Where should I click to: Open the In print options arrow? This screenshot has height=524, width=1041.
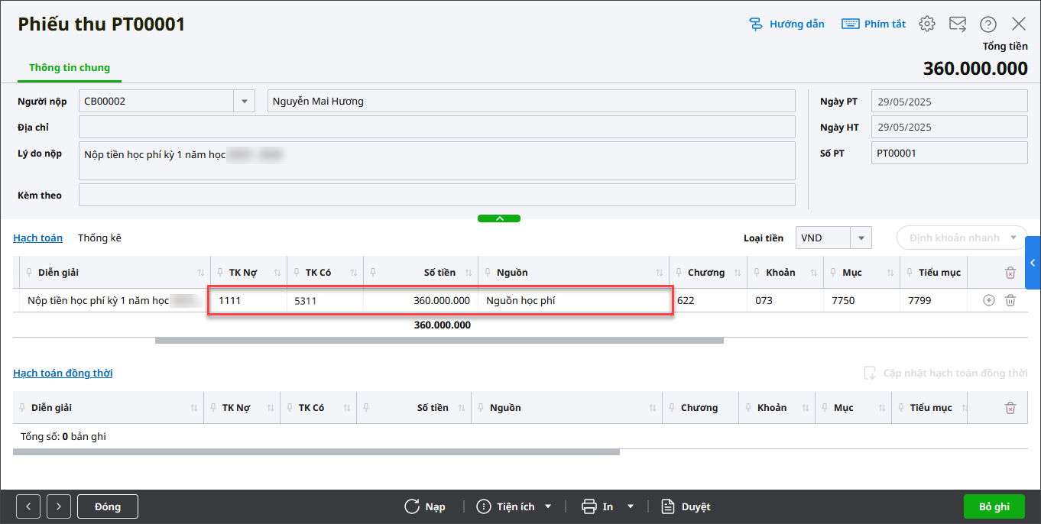(x=631, y=506)
